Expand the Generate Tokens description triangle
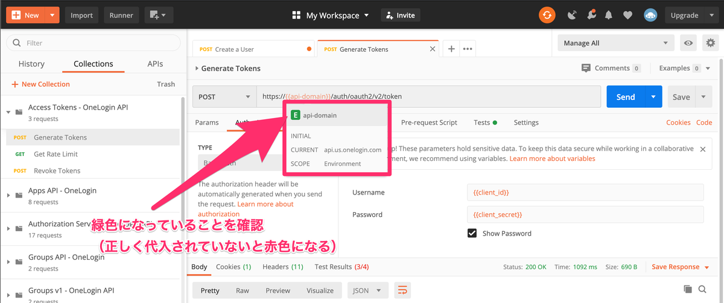This screenshot has width=724, height=303. click(x=197, y=69)
